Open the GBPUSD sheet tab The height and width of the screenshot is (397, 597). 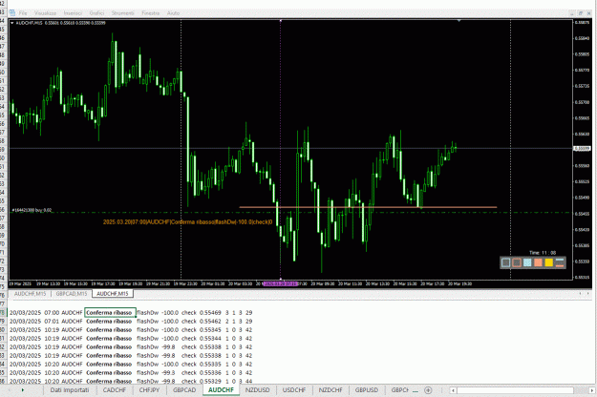pyautogui.click(x=367, y=390)
